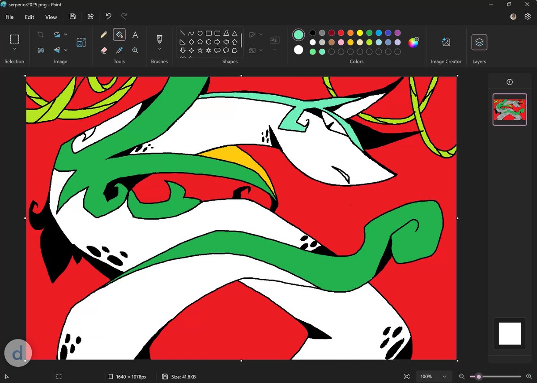Click the Rotate icon
537x383 pixels.
tap(57, 34)
